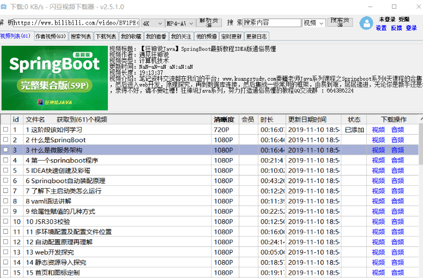Viewport: 423px width, 278px height.
Task: Tick checkbox for row 2 什么是SpringBoot
Action: [x=5, y=140]
